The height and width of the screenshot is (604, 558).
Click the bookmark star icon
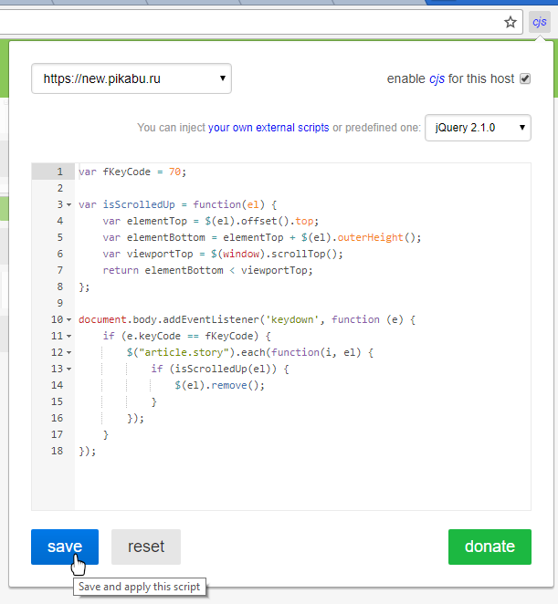click(x=511, y=22)
